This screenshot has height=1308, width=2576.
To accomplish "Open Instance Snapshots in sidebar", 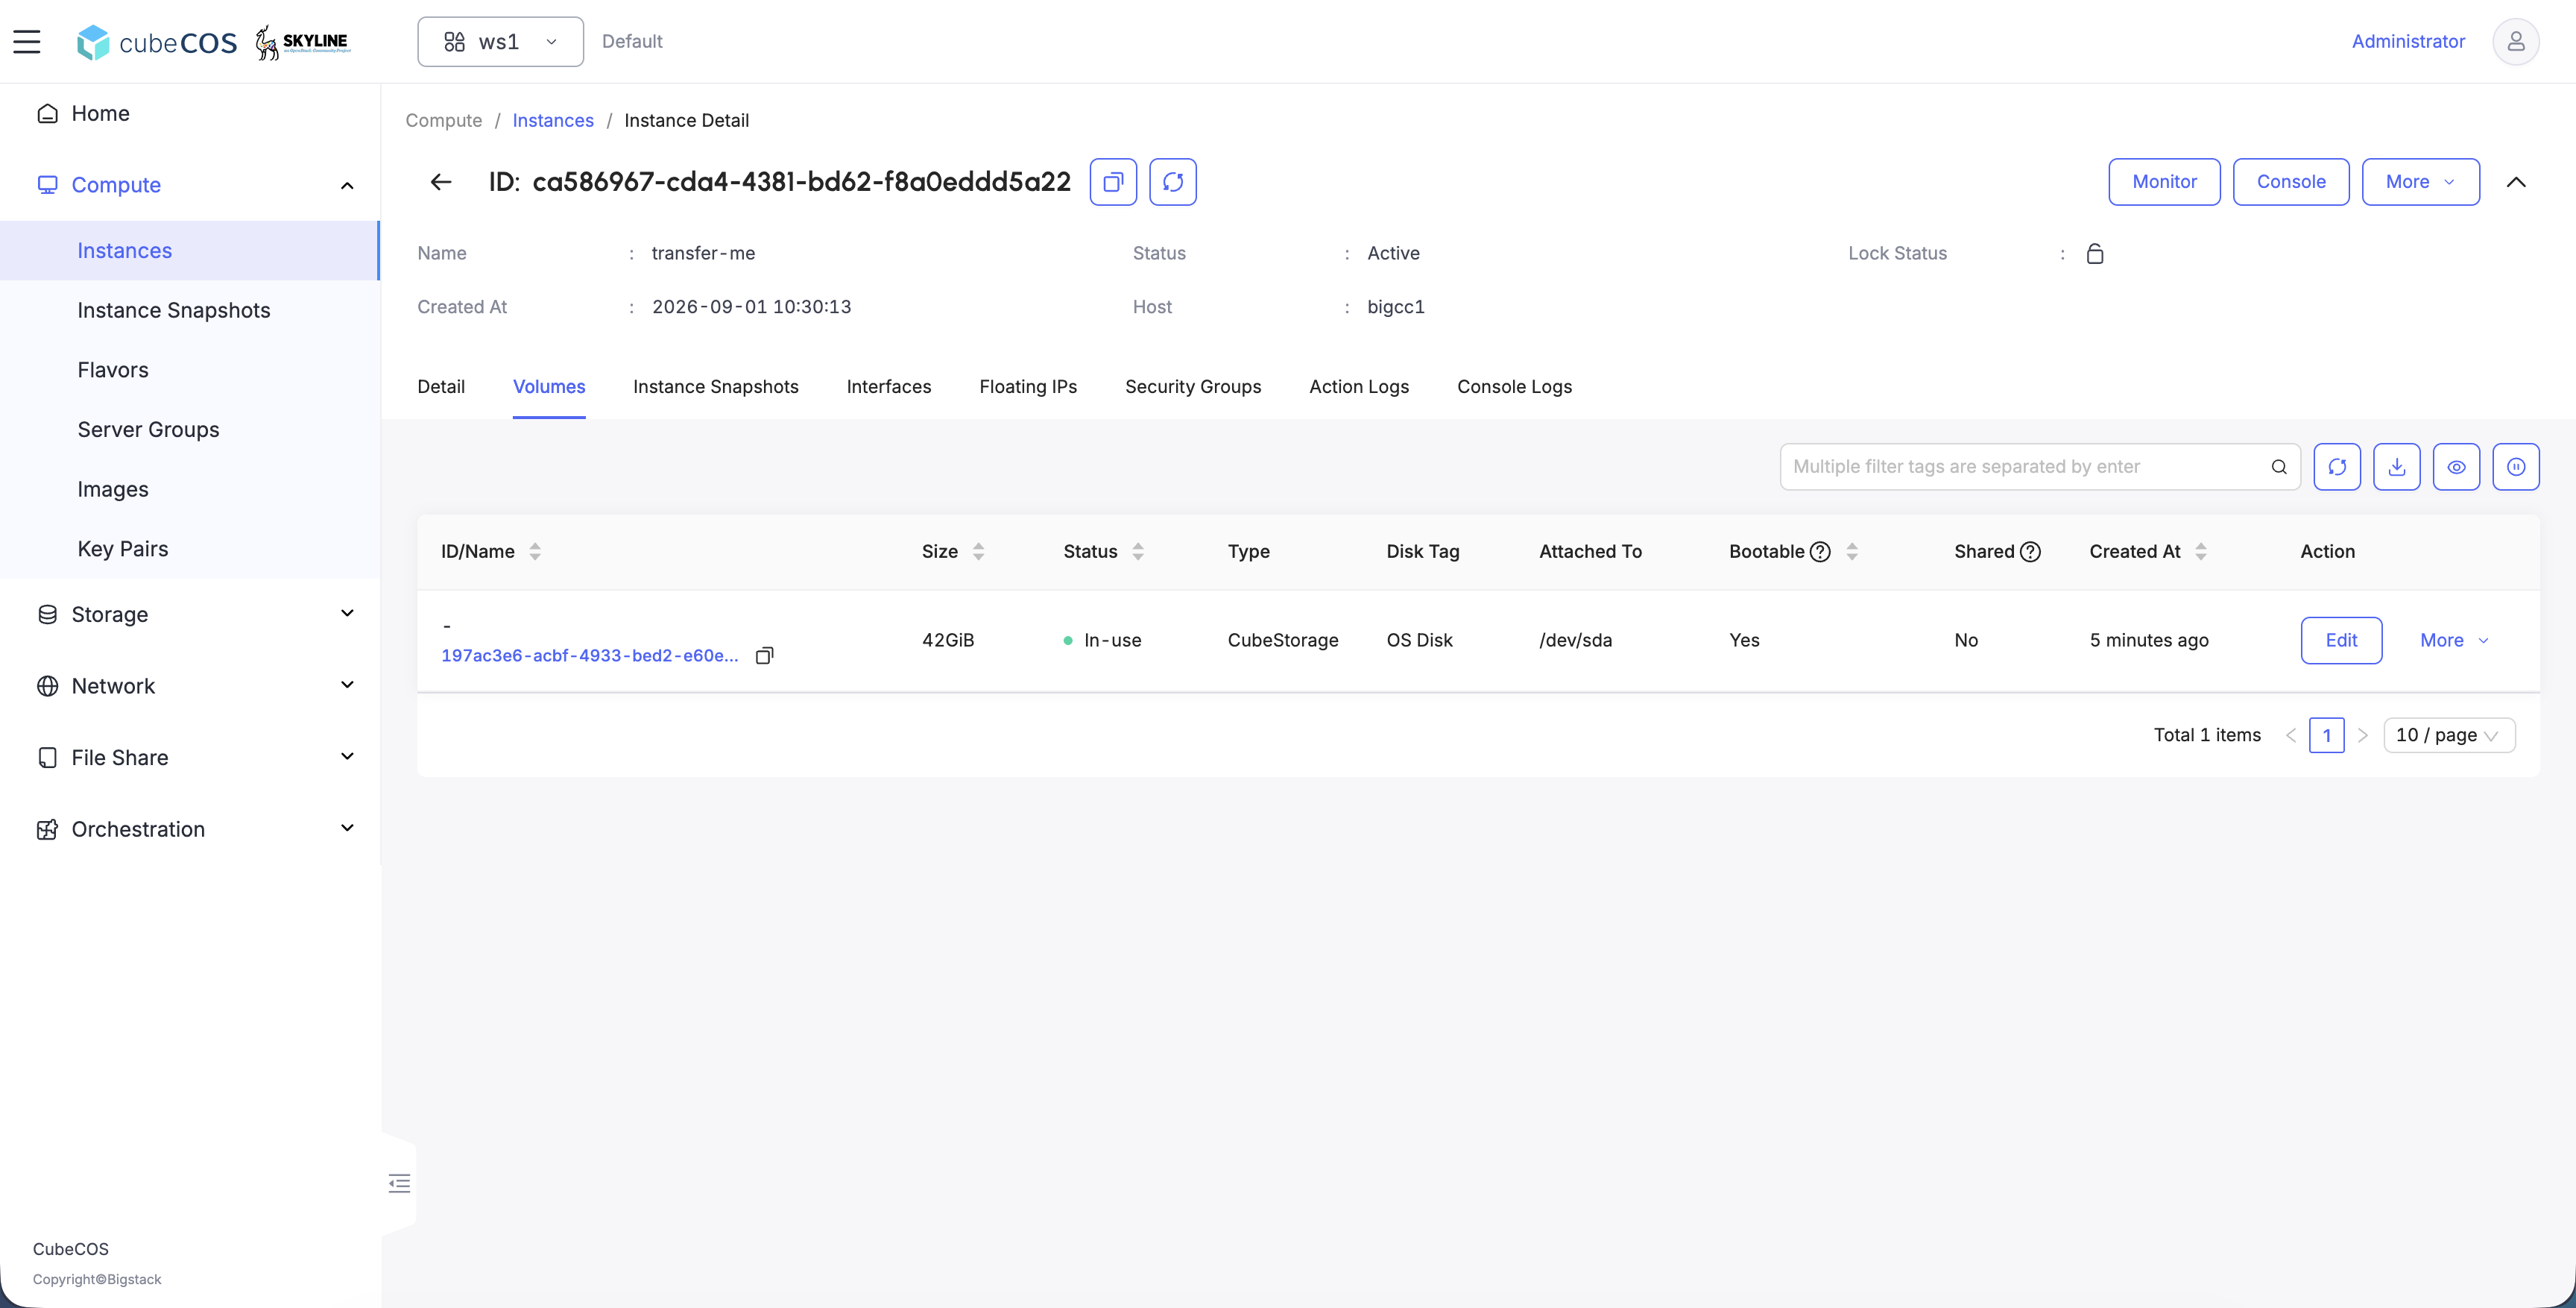I will [x=190, y=310].
